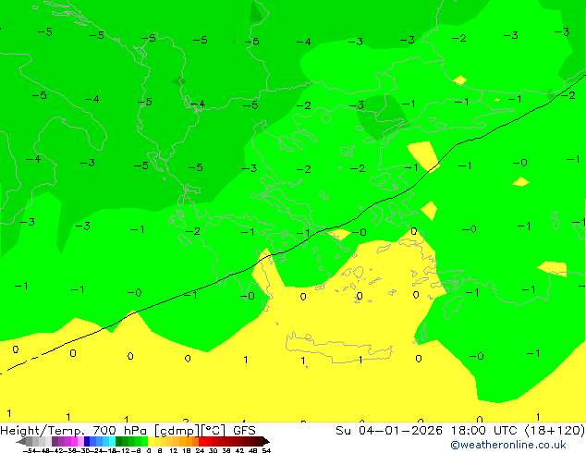
Task: Click the gray left arrow end of legend
Action: (21, 441)
